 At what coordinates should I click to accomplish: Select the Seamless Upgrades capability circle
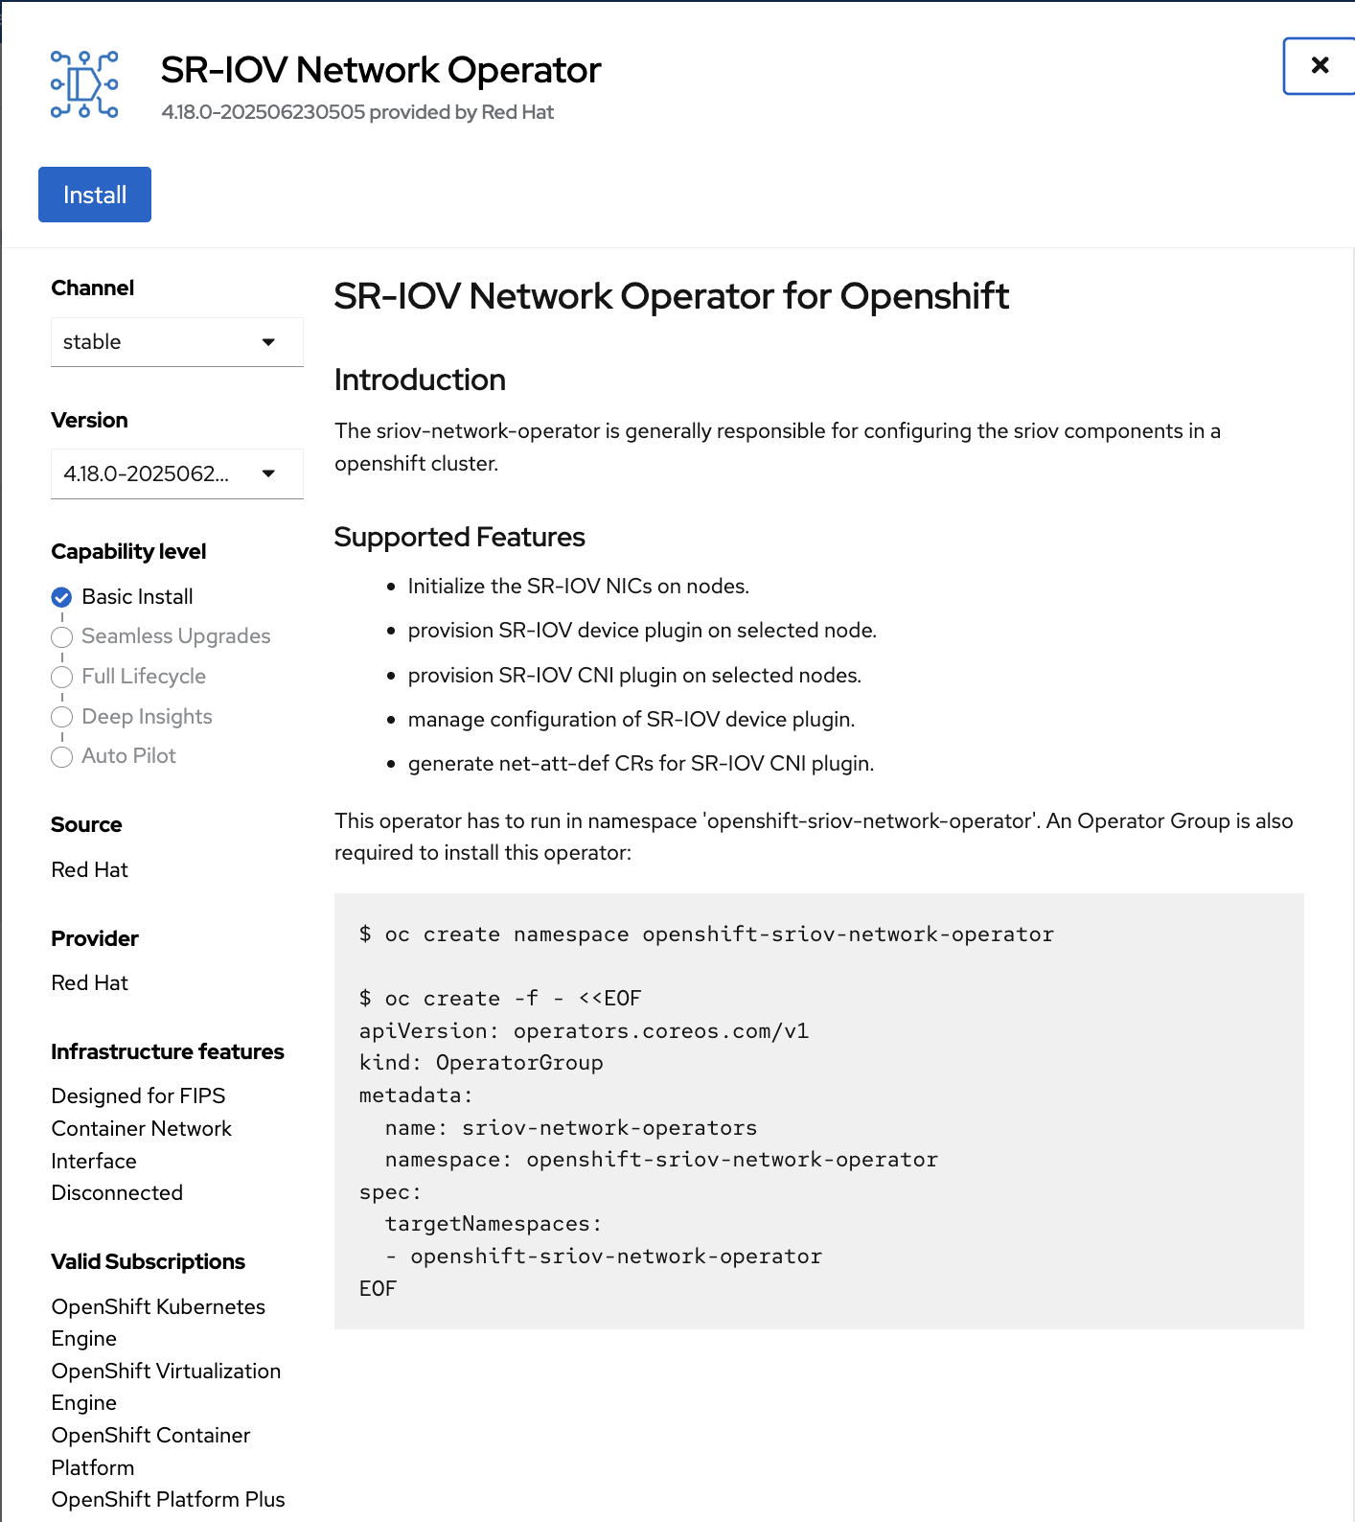point(61,637)
